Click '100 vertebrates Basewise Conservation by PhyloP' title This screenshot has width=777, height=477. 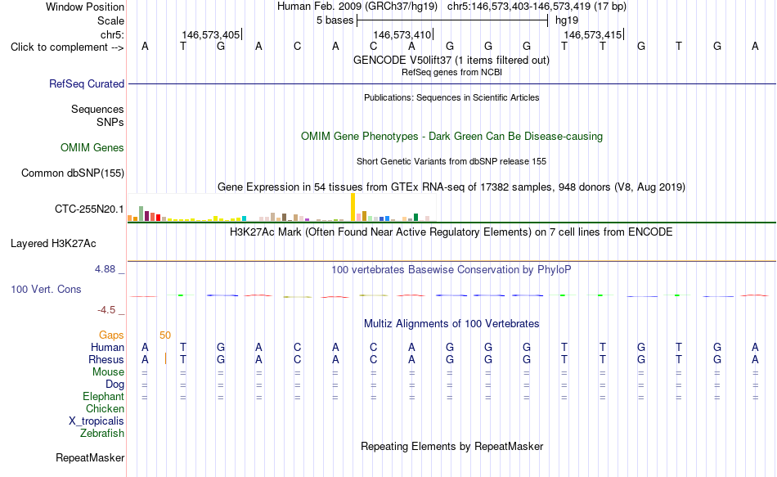coord(451,270)
